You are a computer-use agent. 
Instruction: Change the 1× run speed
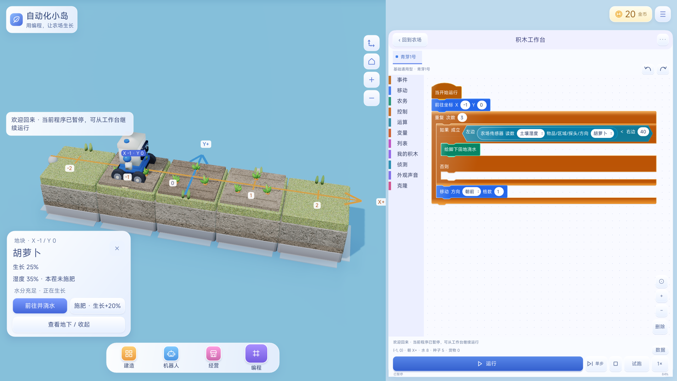660,364
